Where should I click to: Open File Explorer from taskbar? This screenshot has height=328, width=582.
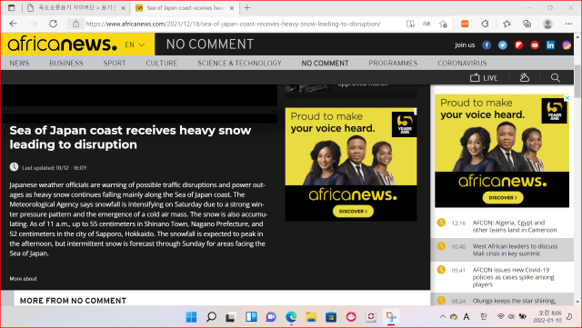coord(311,317)
